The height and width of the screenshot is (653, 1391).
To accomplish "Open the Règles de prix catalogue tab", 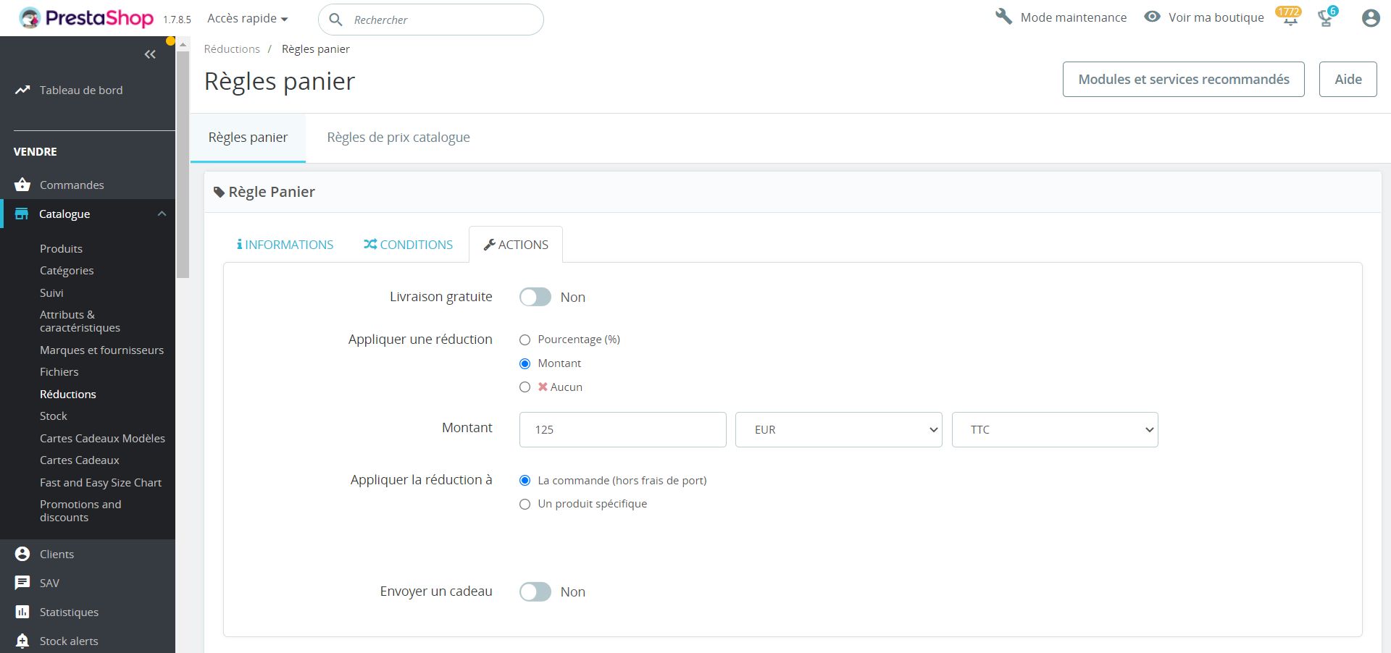I will tap(398, 138).
